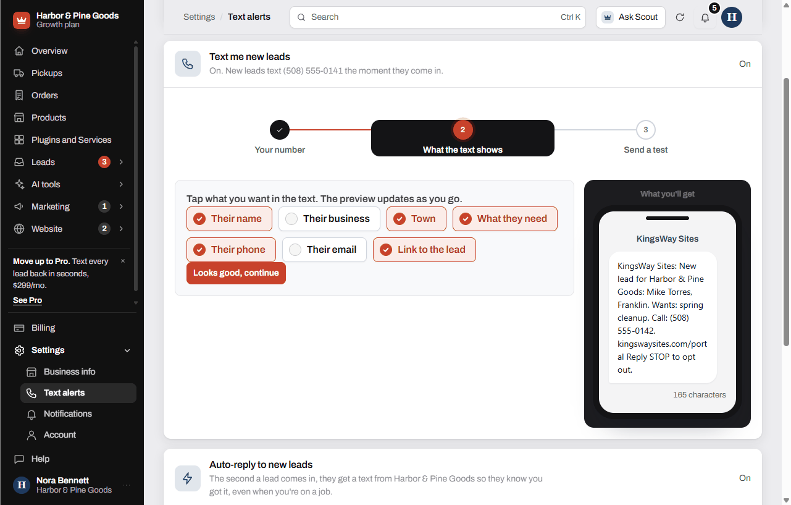Uncheck the Link to the lead chip
Viewport: 791px width, 505px height.
click(424, 250)
